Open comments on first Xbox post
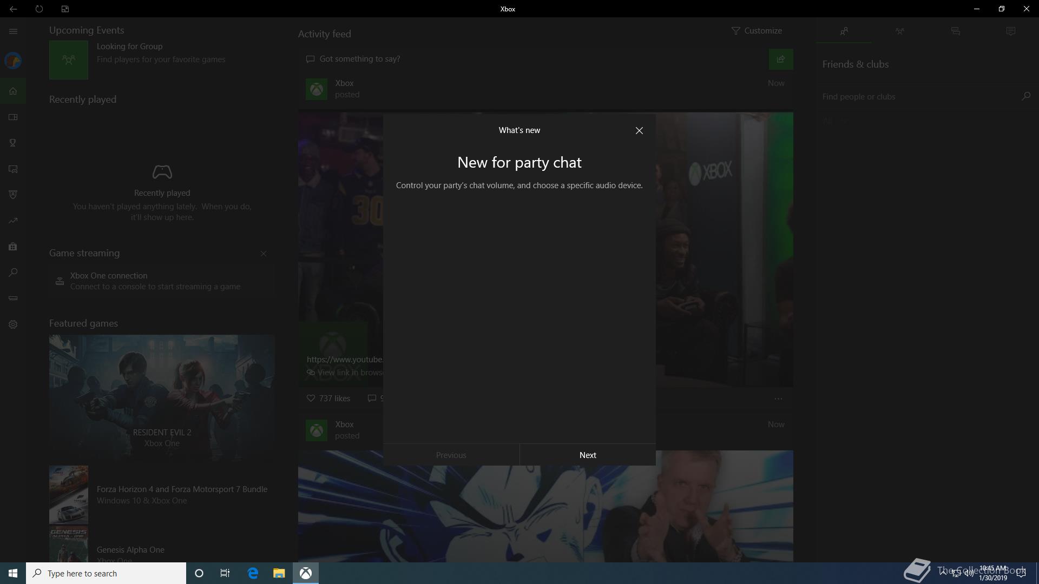This screenshot has width=1039, height=584. click(375, 399)
